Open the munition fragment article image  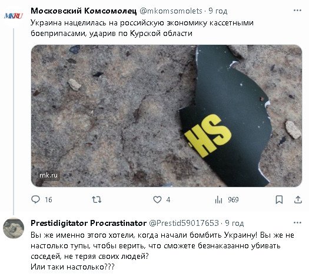click(167, 116)
